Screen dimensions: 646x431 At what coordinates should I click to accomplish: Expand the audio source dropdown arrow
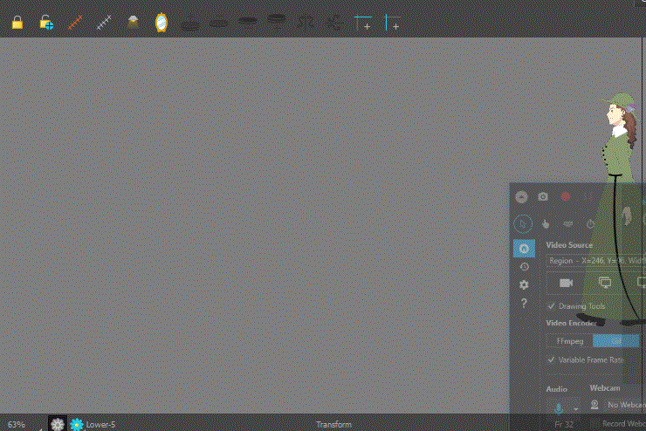[576, 409]
